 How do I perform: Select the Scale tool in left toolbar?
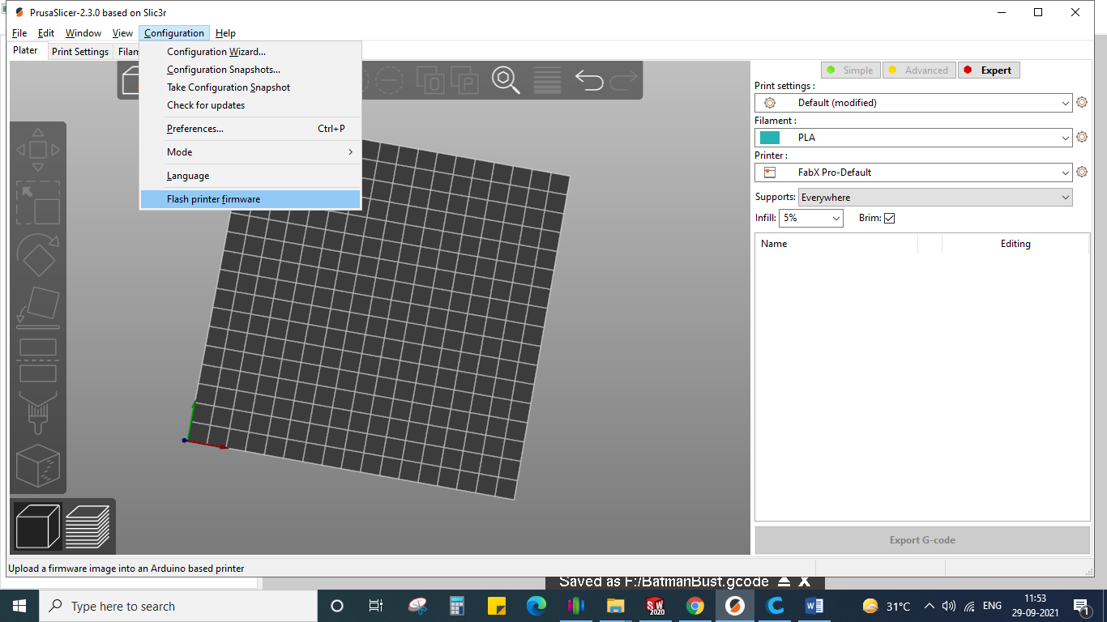[38, 202]
